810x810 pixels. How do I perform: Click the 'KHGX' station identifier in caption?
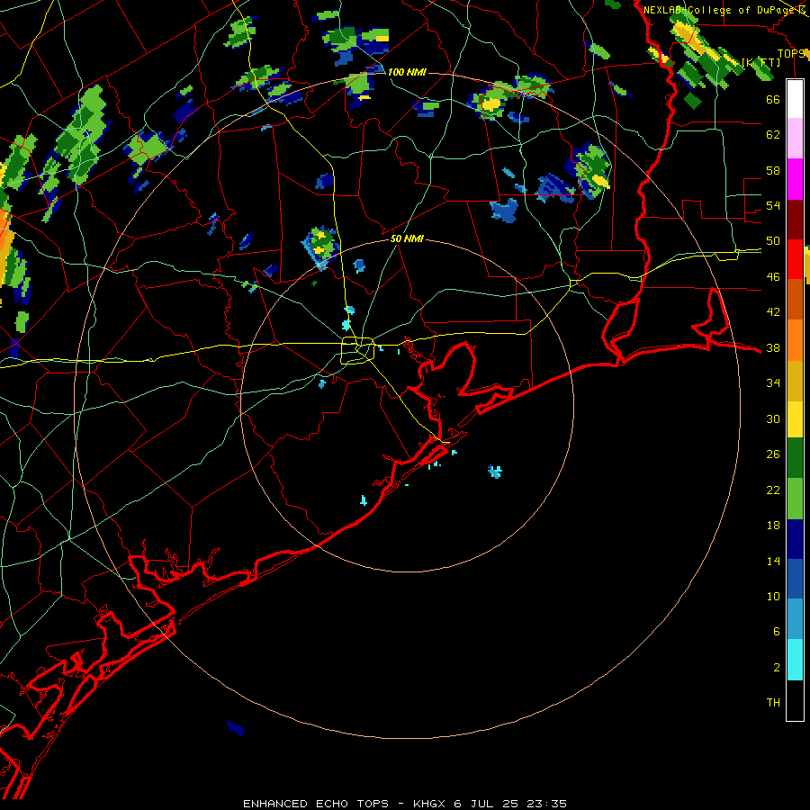(428, 804)
